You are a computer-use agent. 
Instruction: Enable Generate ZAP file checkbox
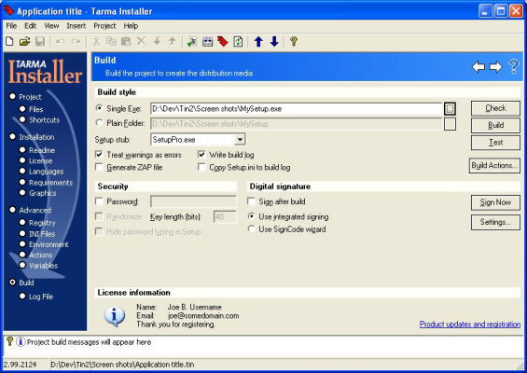point(99,167)
